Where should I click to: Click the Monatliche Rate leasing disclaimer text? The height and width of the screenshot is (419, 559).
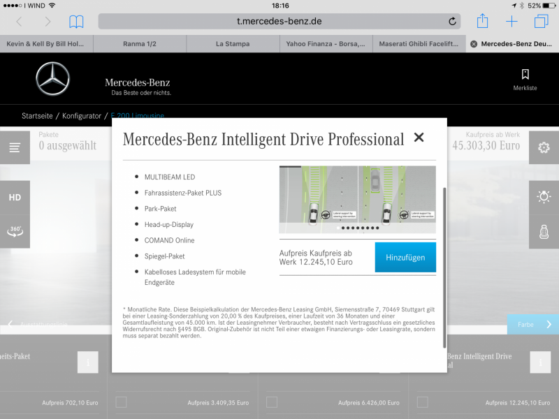click(279, 323)
